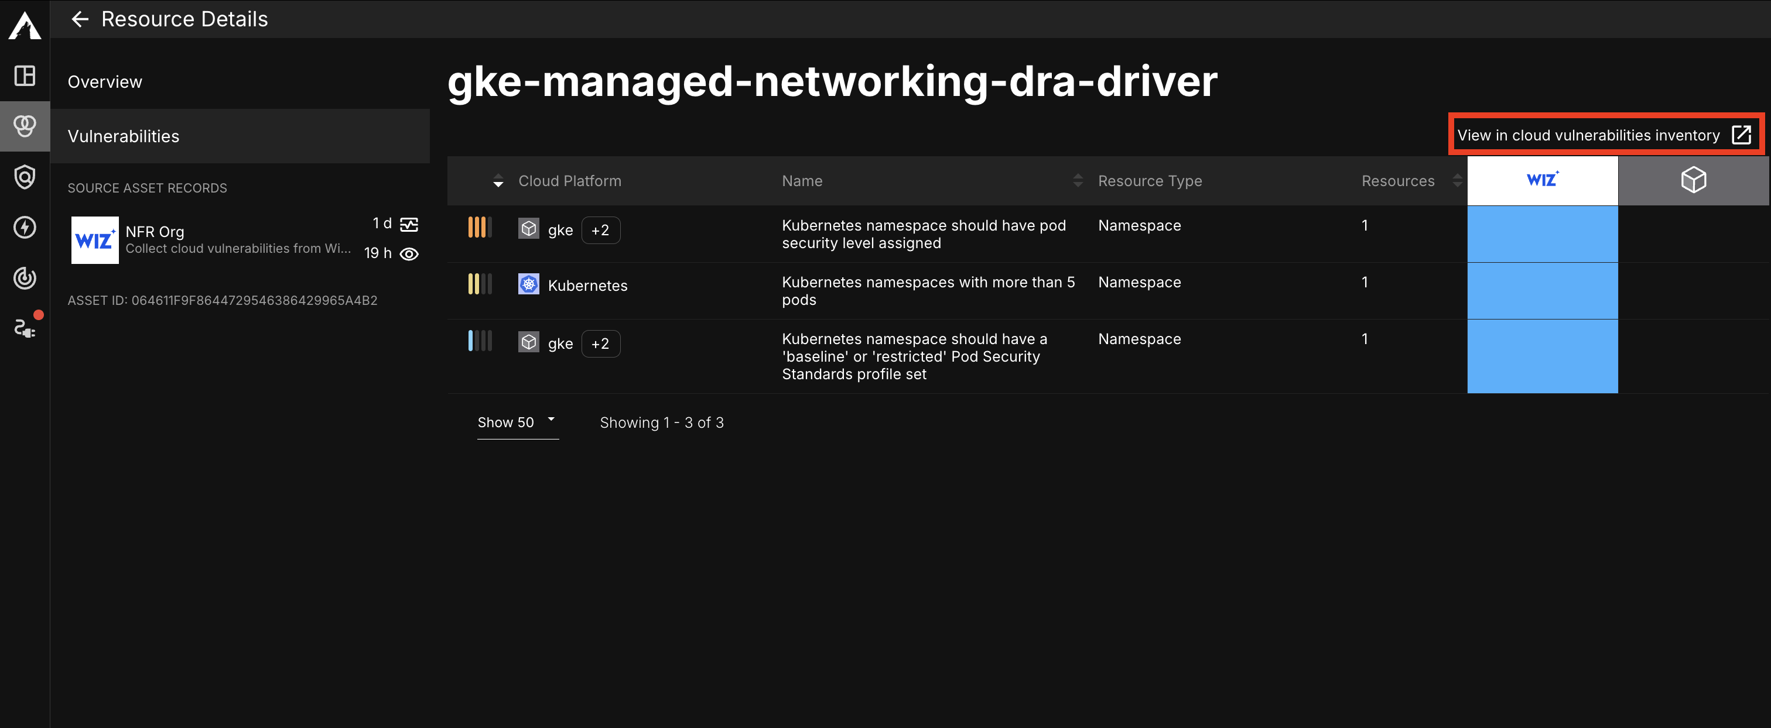
Task: Click 'Showing 1 - 3 of 3' text
Action: point(661,423)
